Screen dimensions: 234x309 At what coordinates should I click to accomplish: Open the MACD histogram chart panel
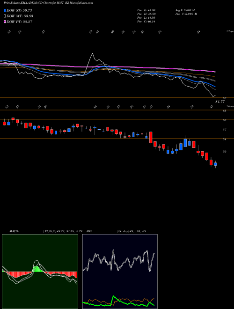pyautogui.click(x=40, y=272)
